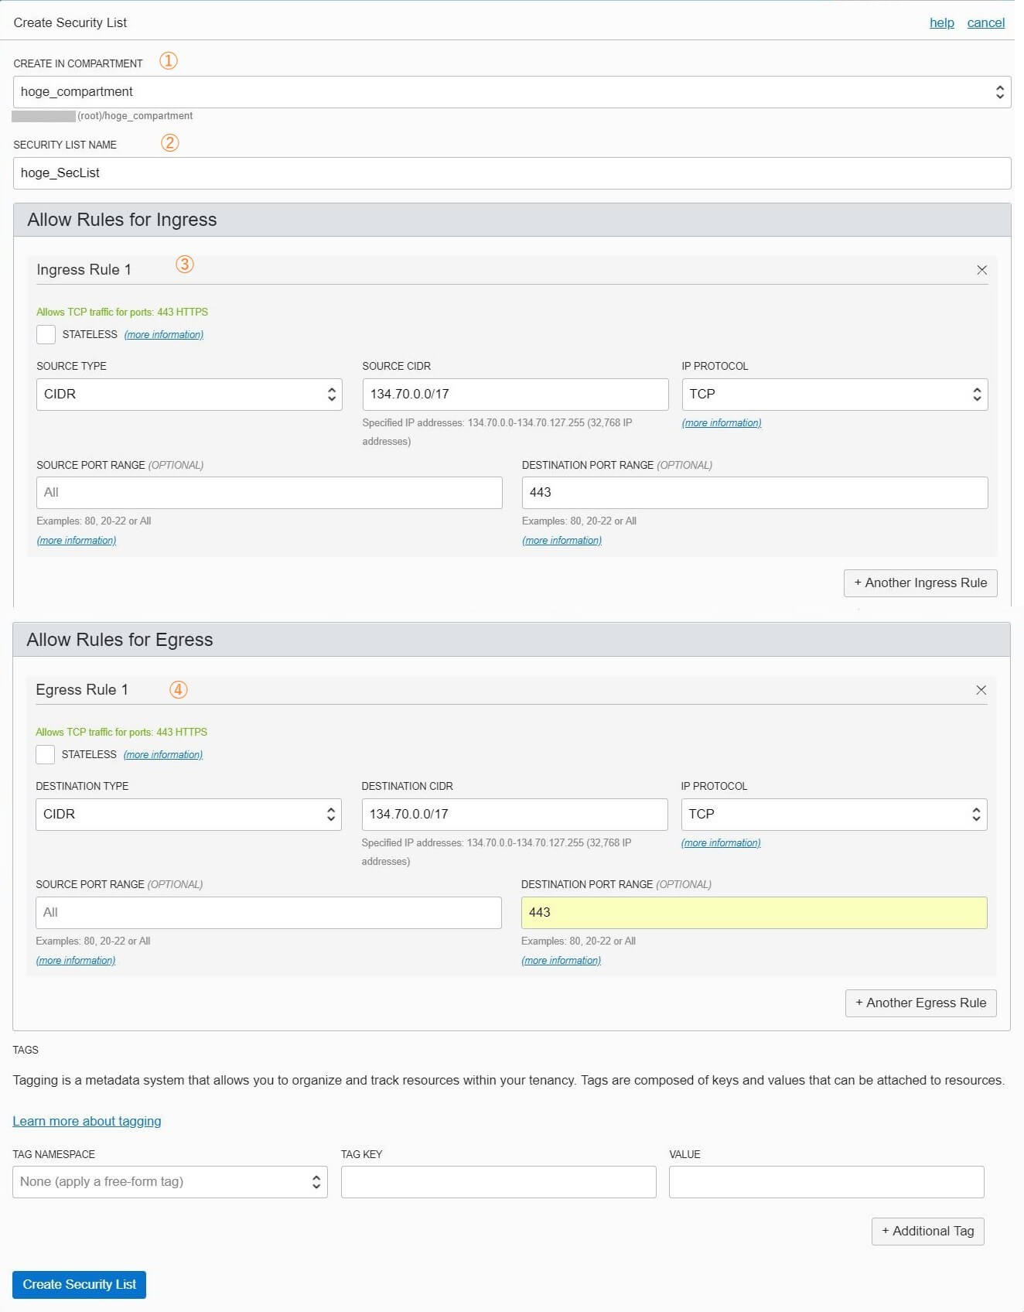Edit the Security List Name field
This screenshot has height=1312, width=1024.
click(512, 173)
